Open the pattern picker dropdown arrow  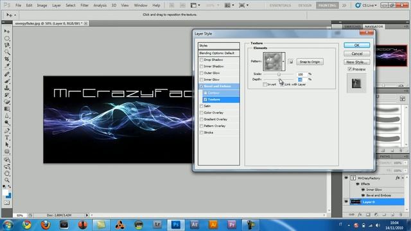(283, 62)
